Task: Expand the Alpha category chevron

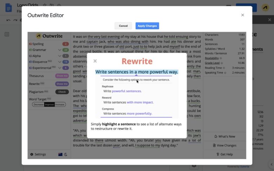Action: [60, 56]
